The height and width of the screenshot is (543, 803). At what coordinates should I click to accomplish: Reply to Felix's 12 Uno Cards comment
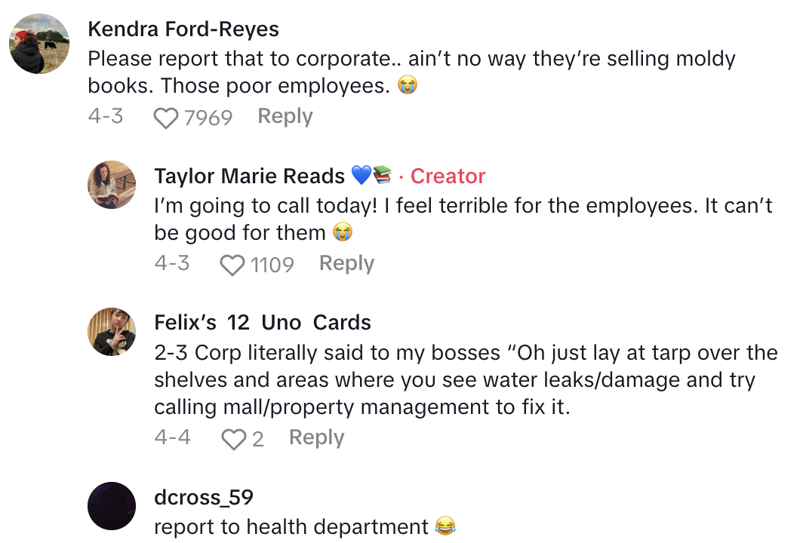tap(316, 437)
